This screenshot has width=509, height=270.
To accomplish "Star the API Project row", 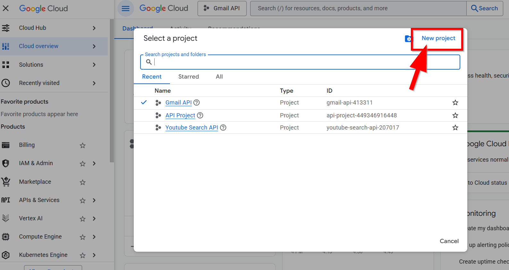I will [455, 115].
